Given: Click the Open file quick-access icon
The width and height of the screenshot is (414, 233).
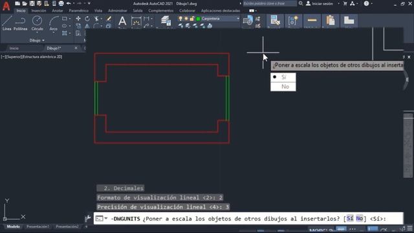Looking at the screenshot, I should pyautogui.click(x=25, y=3).
